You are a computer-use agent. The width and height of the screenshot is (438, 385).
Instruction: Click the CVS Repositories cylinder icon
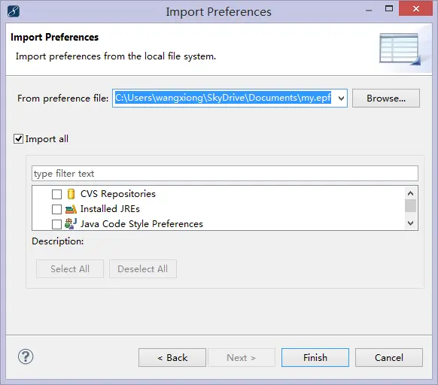pos(71,194)
